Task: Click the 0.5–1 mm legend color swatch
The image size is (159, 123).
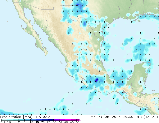Action: click(x=10, y=120)
